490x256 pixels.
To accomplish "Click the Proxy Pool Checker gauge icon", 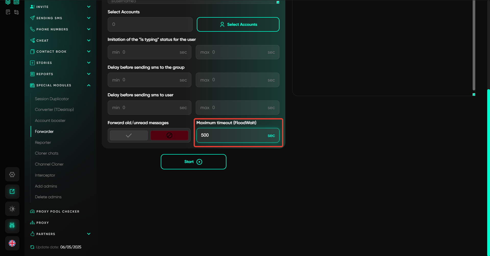I will [x=32, y=212].
